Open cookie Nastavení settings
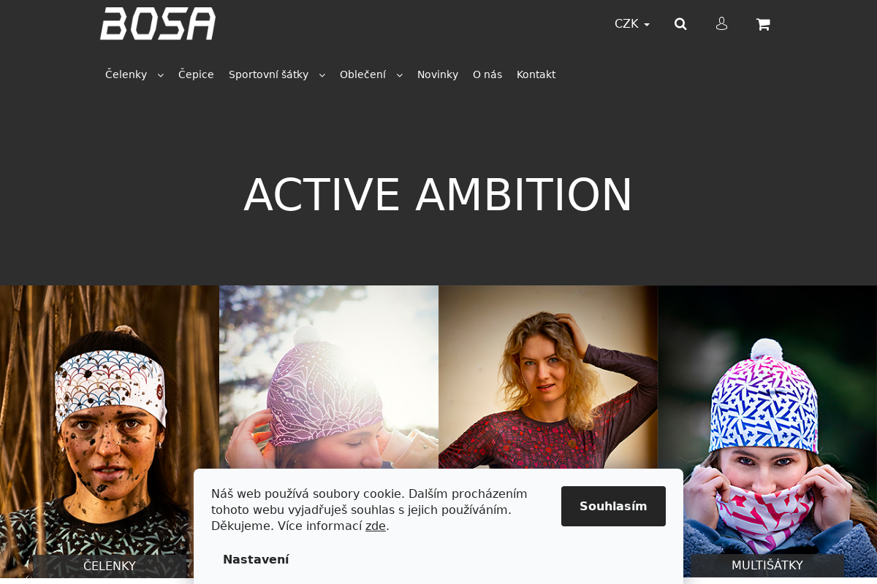 tap(256, 559)
